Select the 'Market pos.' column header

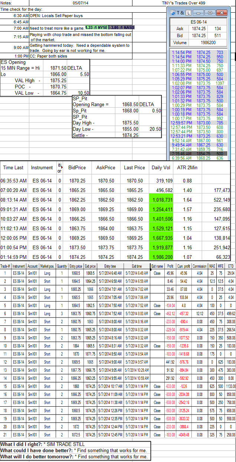47,266
